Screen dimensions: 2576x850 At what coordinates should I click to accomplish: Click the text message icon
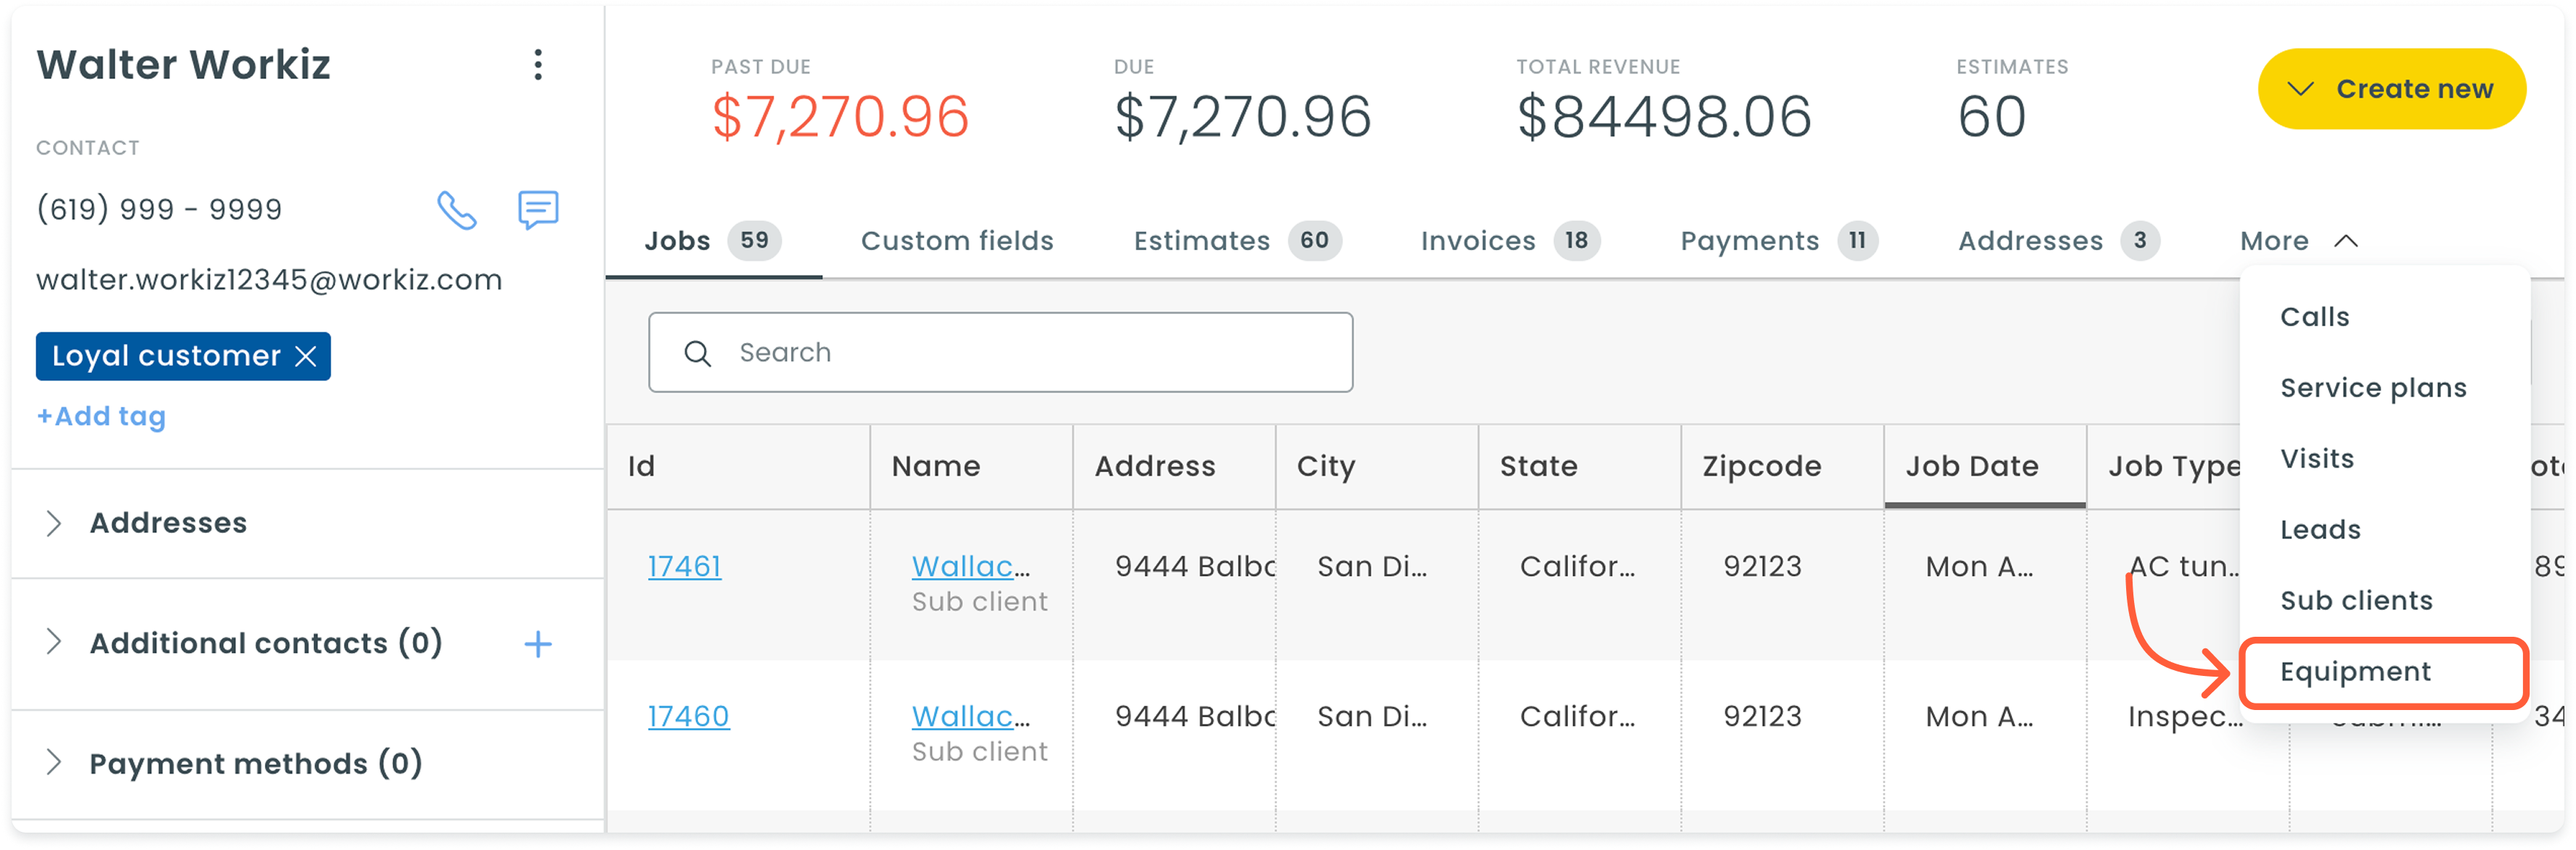click(x=538, y=210)
